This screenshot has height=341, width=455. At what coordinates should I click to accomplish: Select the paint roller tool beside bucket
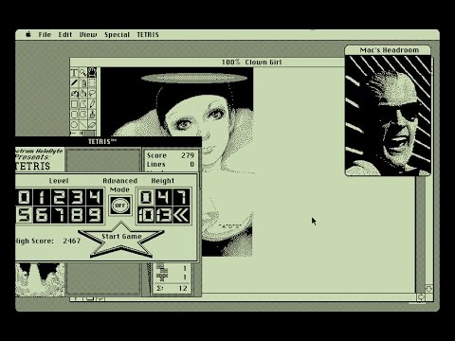pos(74,94)
